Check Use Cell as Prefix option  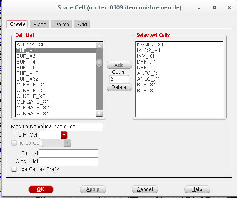(14, 169)
